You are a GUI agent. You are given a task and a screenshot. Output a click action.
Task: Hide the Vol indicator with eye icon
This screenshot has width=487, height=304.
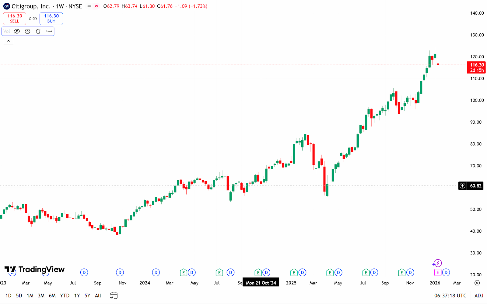coord(17,31)
